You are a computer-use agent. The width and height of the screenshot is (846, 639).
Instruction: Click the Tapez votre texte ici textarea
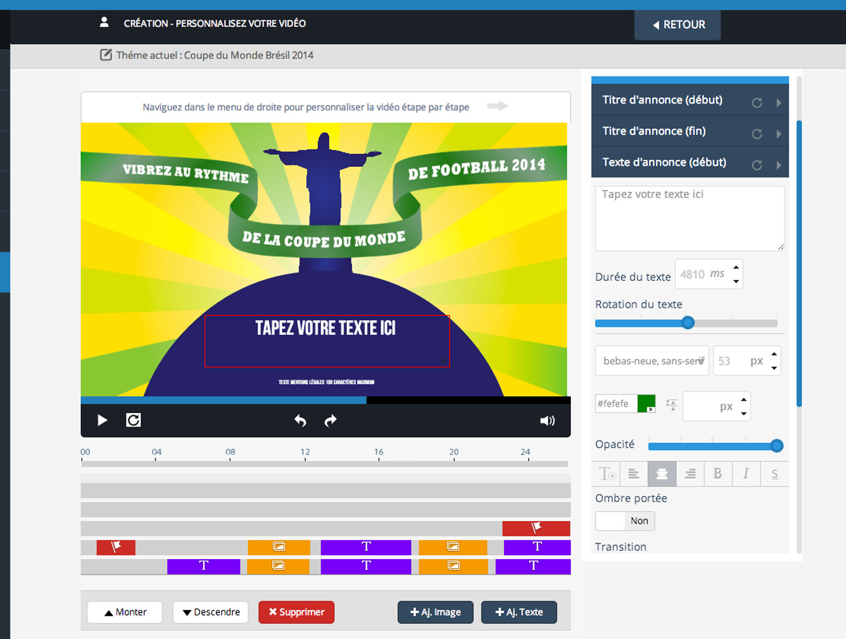[x=690, y=218]
